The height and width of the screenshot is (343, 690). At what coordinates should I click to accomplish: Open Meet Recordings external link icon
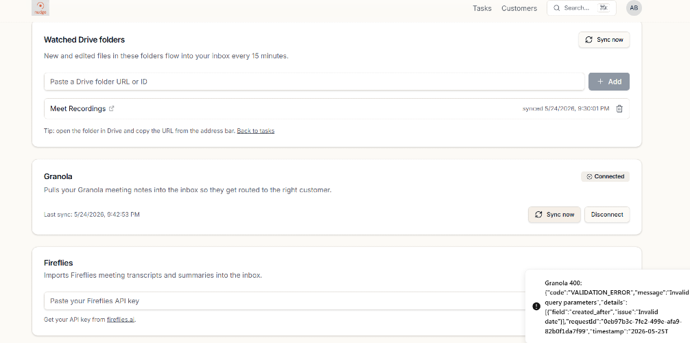tap(111, 109)
